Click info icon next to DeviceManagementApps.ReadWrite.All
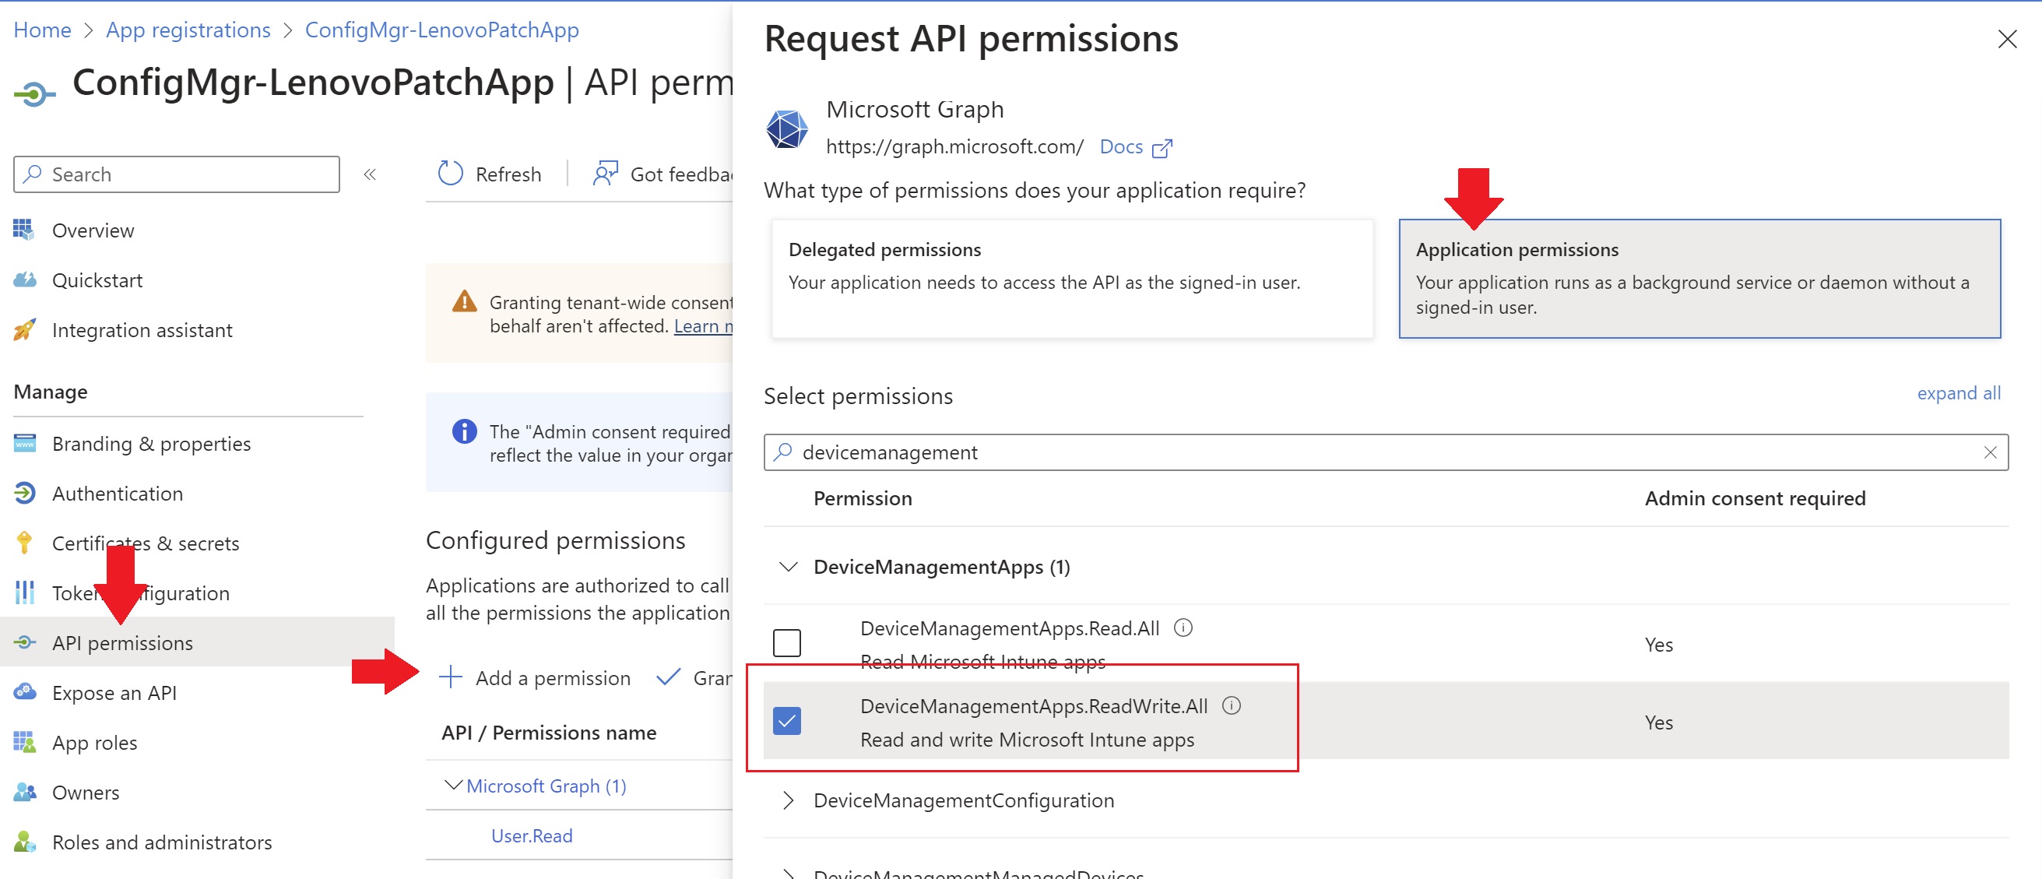The height and width of the screenshot is (879, 2042). [1231, 705]
